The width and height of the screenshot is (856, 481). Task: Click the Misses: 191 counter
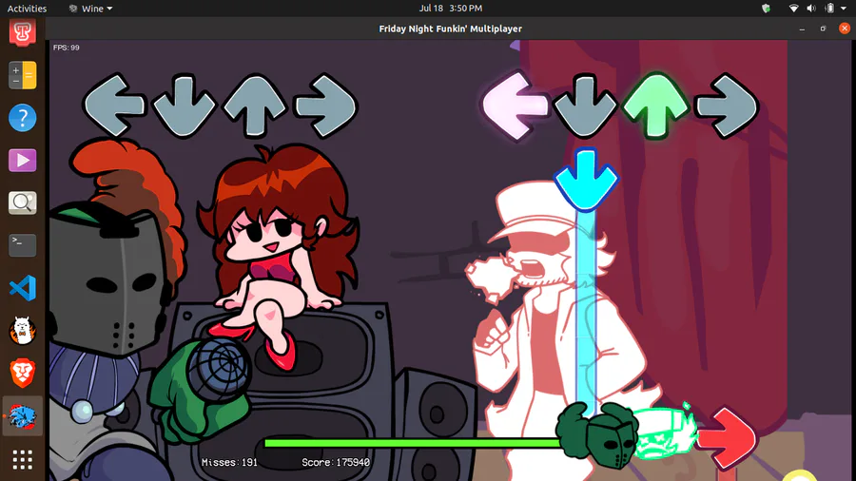(229, 462)
